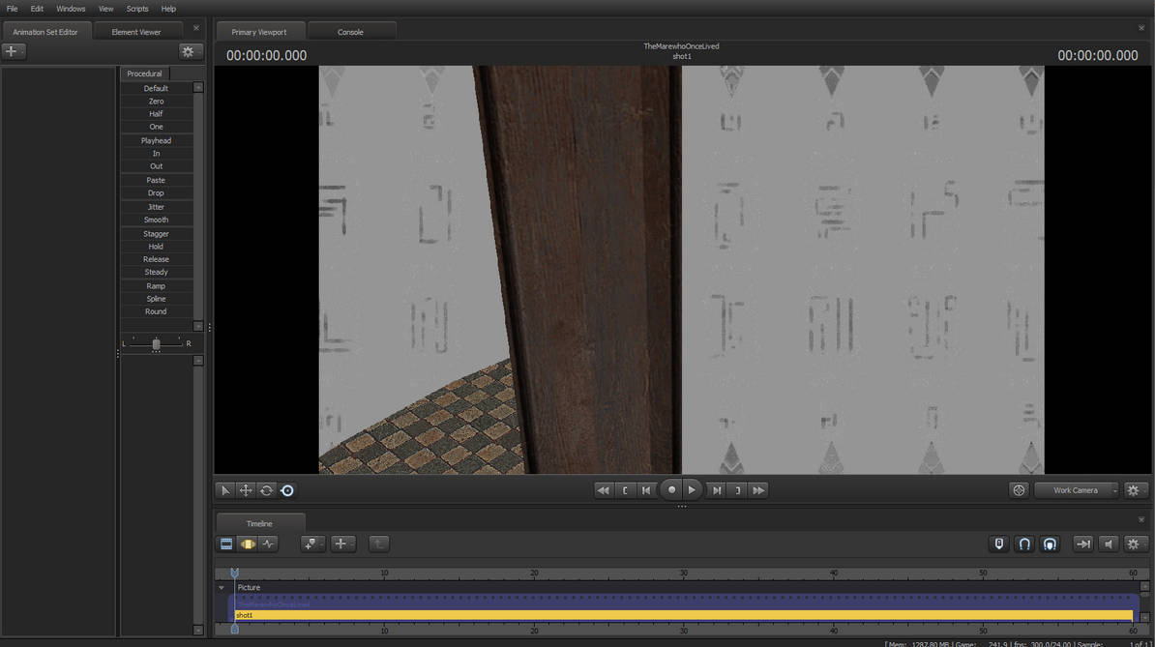Apply the Smooth procedural preset
Screen dimensions: 1155x647
click(x=156, y=220)
